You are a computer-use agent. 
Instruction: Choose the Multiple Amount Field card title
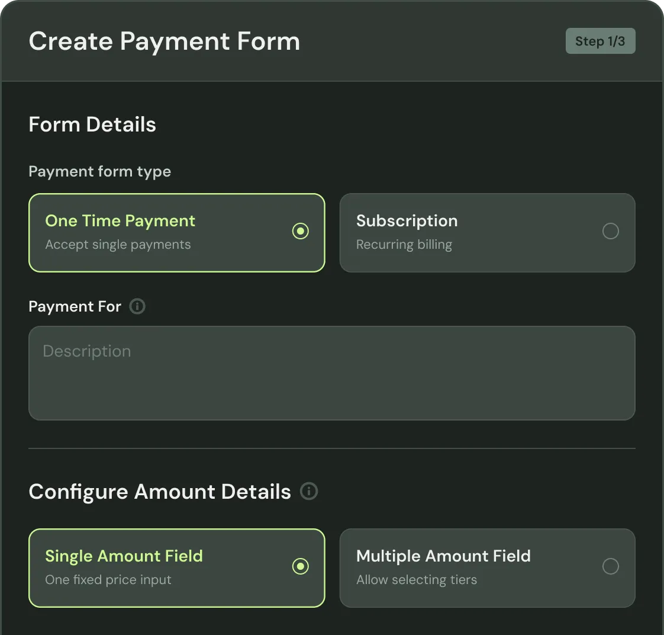click(443, 556)
